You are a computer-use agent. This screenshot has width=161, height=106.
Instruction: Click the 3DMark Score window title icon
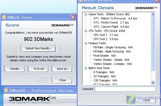pyautogui.click(x=4, y=17)
